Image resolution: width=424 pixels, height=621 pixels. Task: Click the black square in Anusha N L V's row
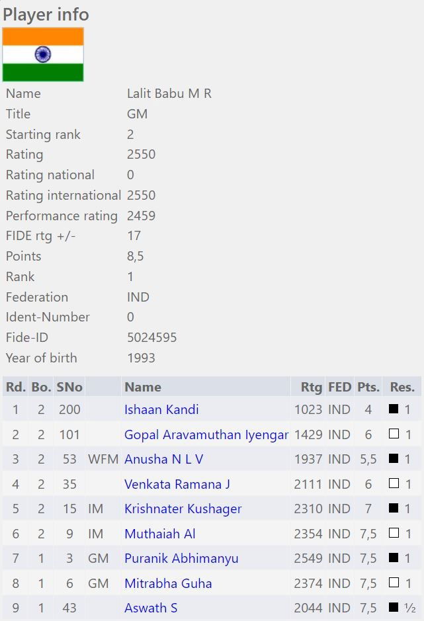pyautogui.click(x=394, y=460)
